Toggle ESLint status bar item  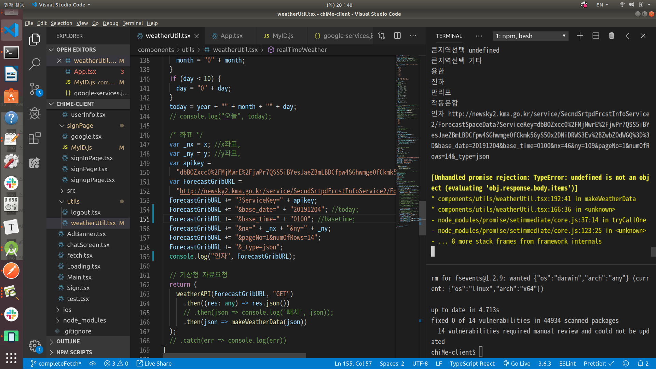click(567, 364)
